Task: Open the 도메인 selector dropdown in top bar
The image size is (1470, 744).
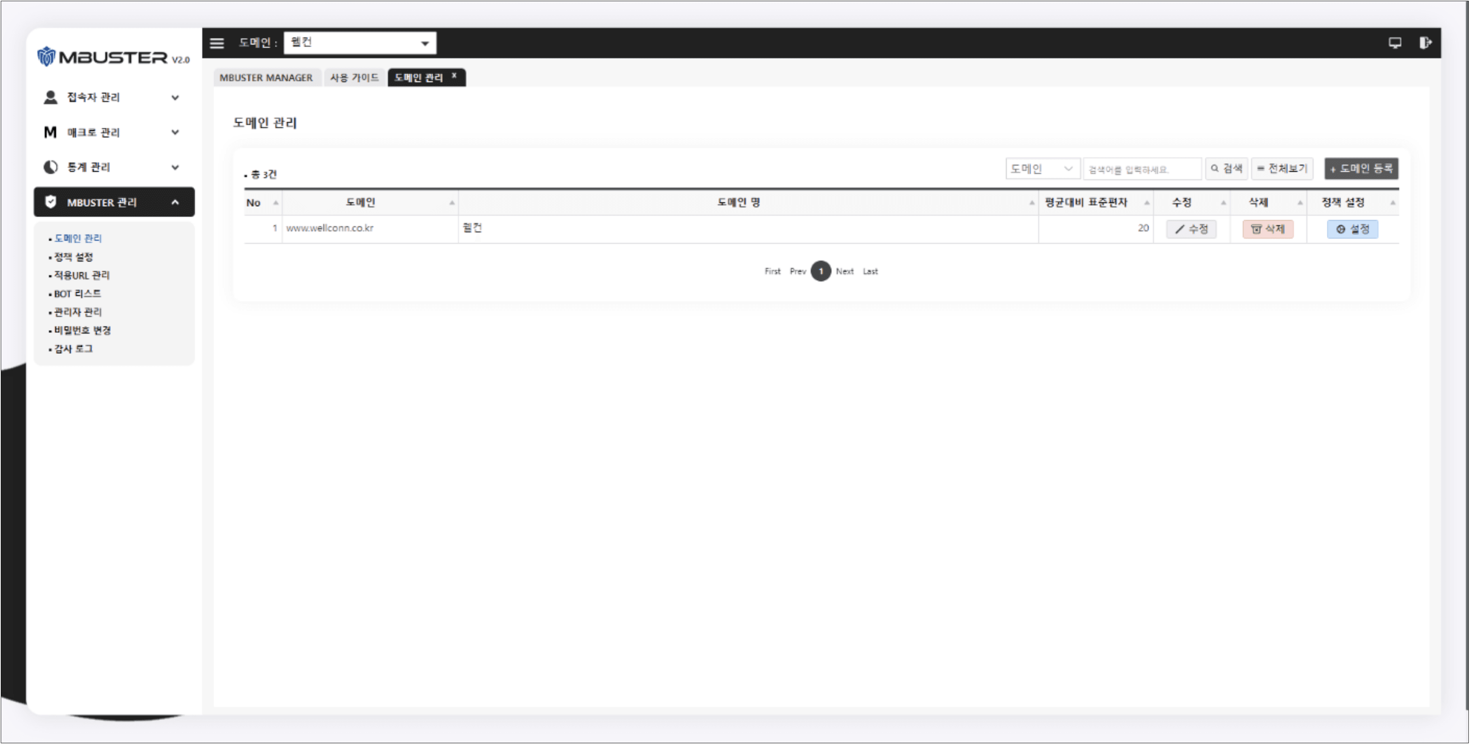Action: (x=360, y=43)
